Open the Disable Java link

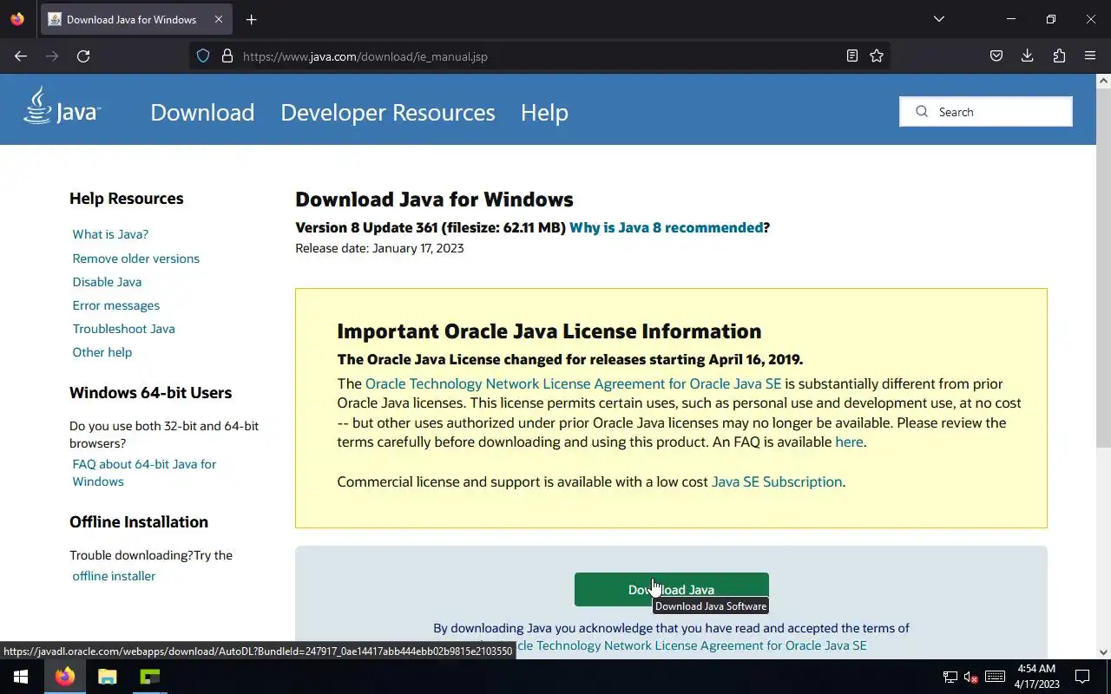107,282
